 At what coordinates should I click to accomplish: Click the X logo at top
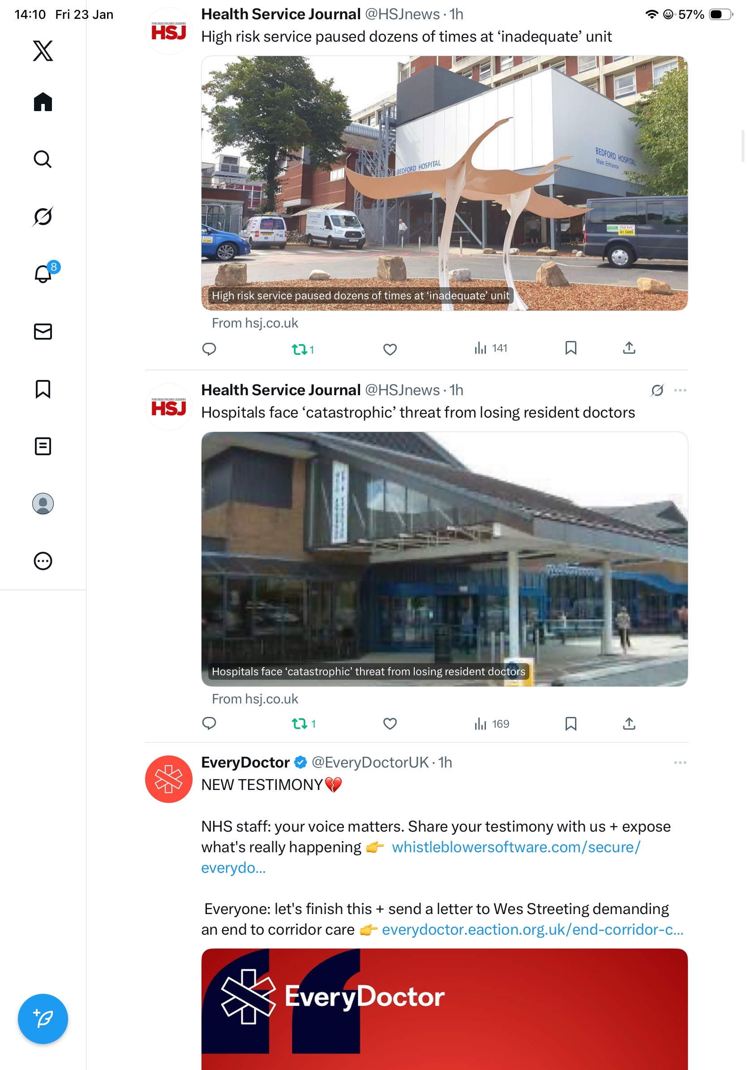pos(43,50)
